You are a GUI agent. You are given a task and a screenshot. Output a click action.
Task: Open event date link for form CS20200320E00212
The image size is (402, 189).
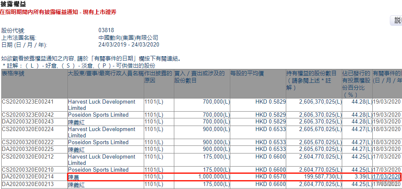click(387, 156)
